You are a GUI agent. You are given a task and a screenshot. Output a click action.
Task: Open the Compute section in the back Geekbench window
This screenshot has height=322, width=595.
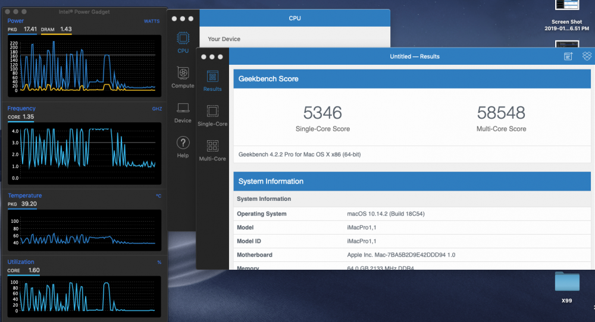pos(183,77)
